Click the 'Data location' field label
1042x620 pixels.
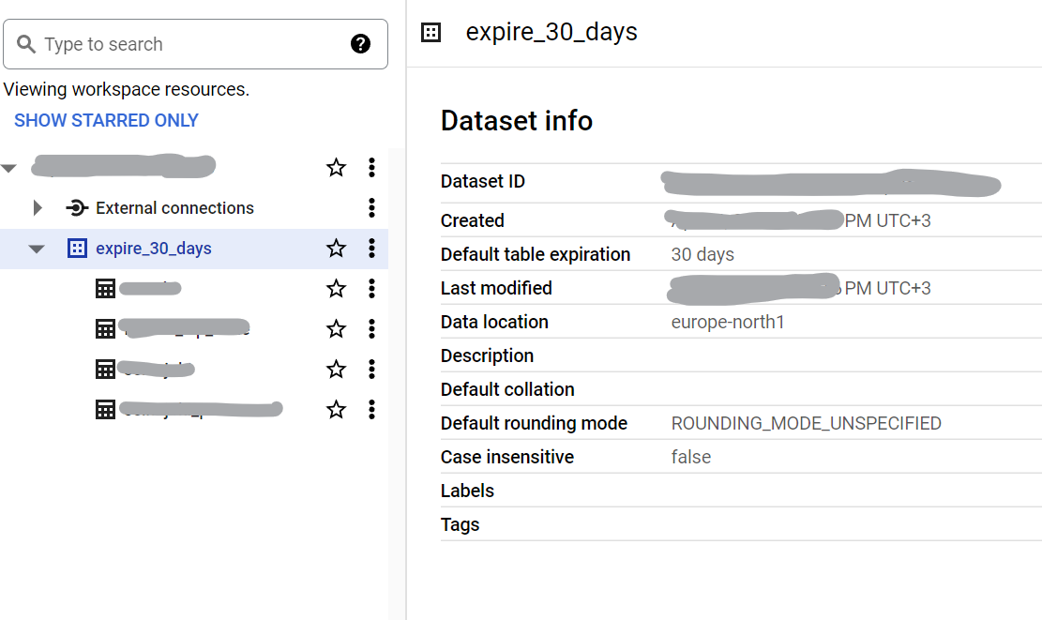tap(494, 323)
